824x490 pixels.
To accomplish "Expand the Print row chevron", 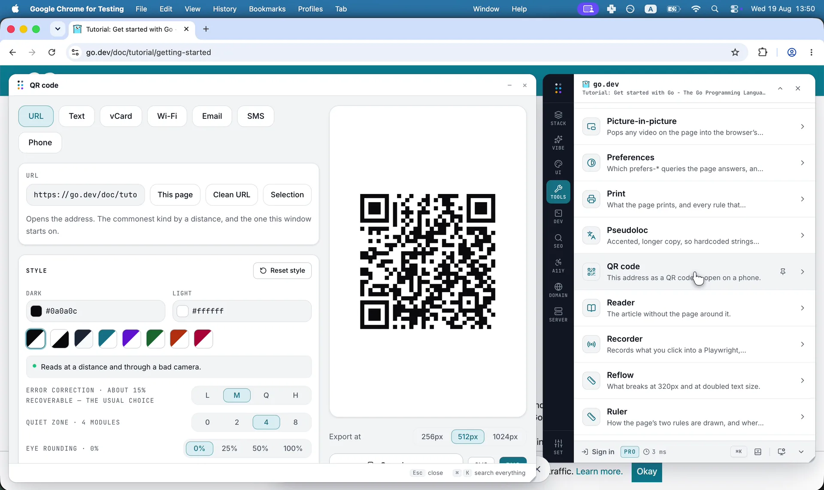I will (x=802, y=199).
